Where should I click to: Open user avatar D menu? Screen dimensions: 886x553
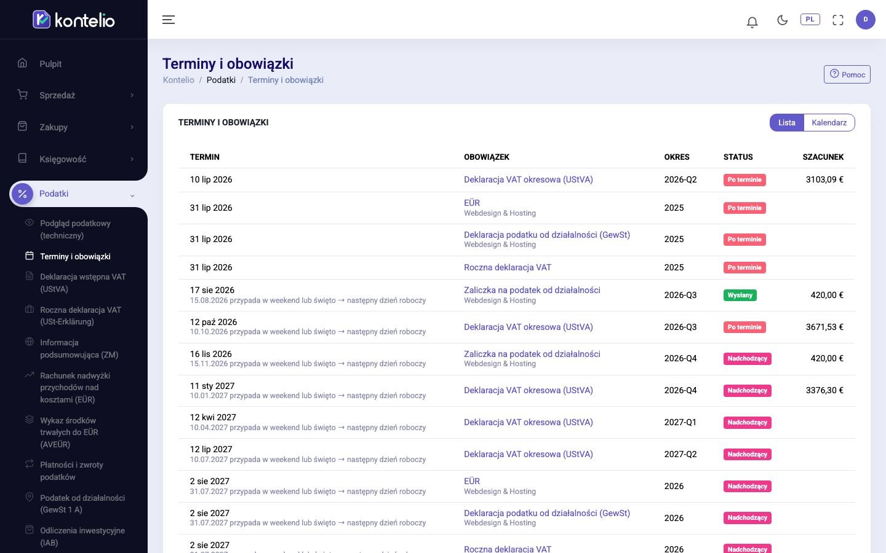click(866, 20)
